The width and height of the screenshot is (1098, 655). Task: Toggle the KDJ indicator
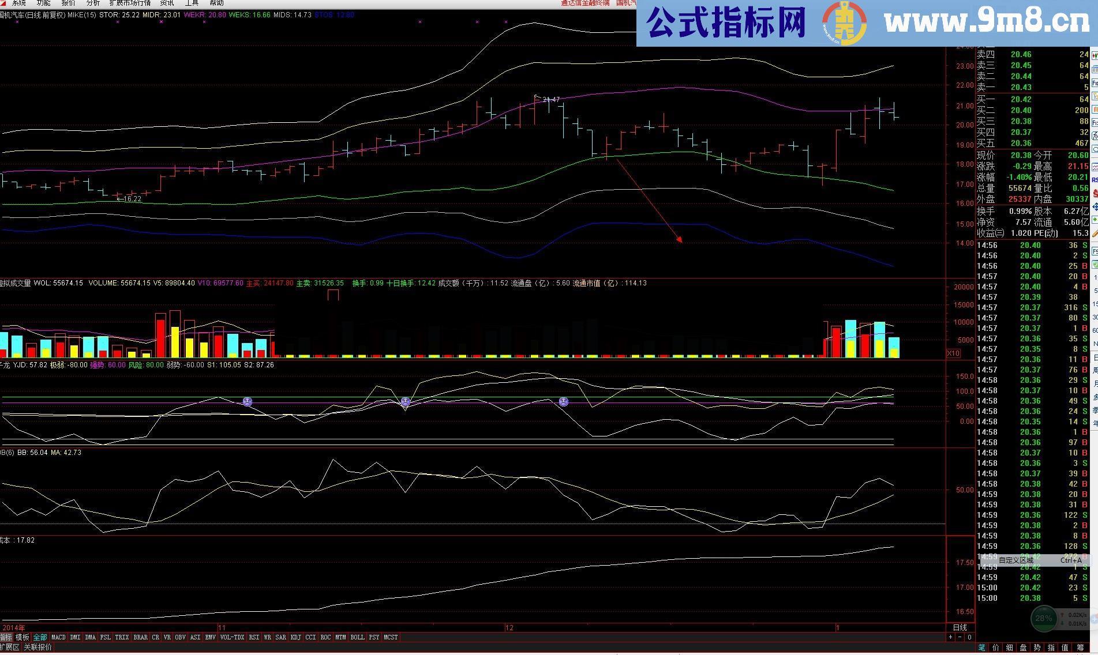point(295,637)
